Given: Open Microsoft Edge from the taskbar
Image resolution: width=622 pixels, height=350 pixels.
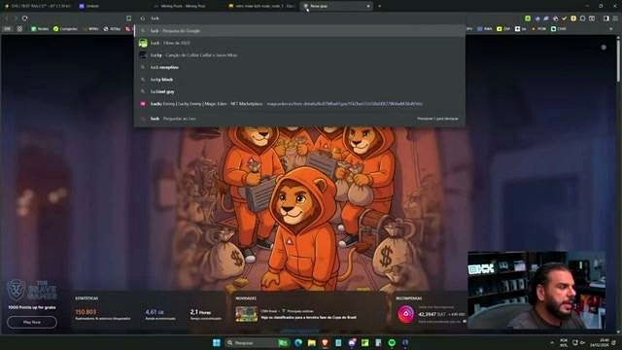Looking at the screenshot, I should (298, 343).
